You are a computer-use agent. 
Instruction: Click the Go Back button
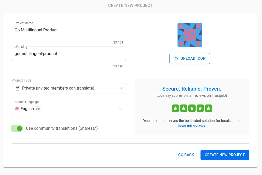186,155
